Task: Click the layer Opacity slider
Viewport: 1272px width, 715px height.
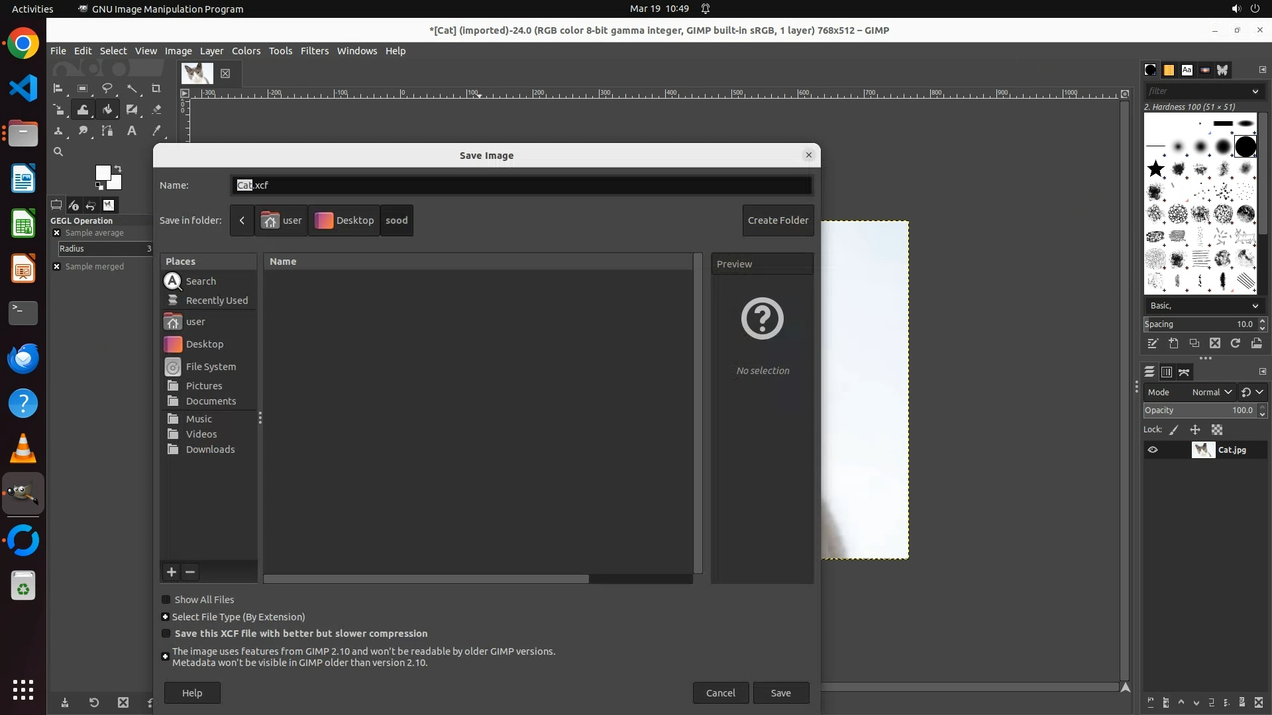Action: point(1198,410)
